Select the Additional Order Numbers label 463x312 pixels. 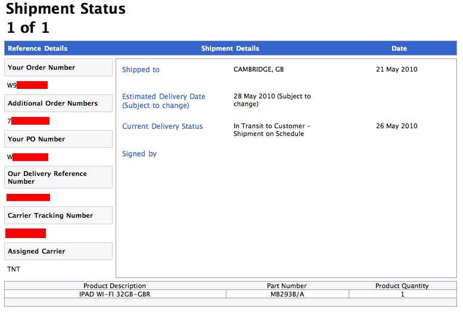[x=52, y=104]
